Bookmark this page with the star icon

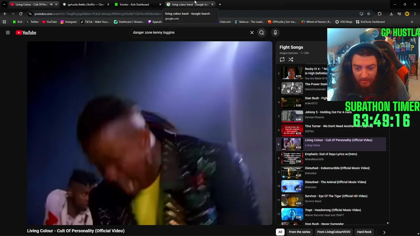[368, 14]
